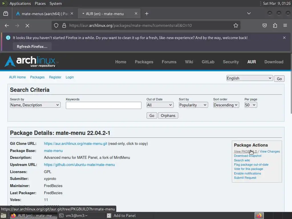Open the Forums nav item
This screenshot has height=219, width=292.
tap(169, 62)
